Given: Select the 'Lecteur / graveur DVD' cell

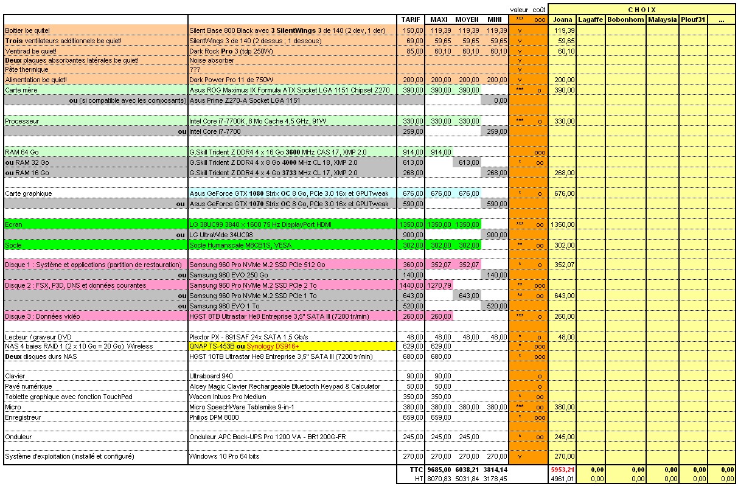Looking at the screenshot, I should click(x=96, y=337).
